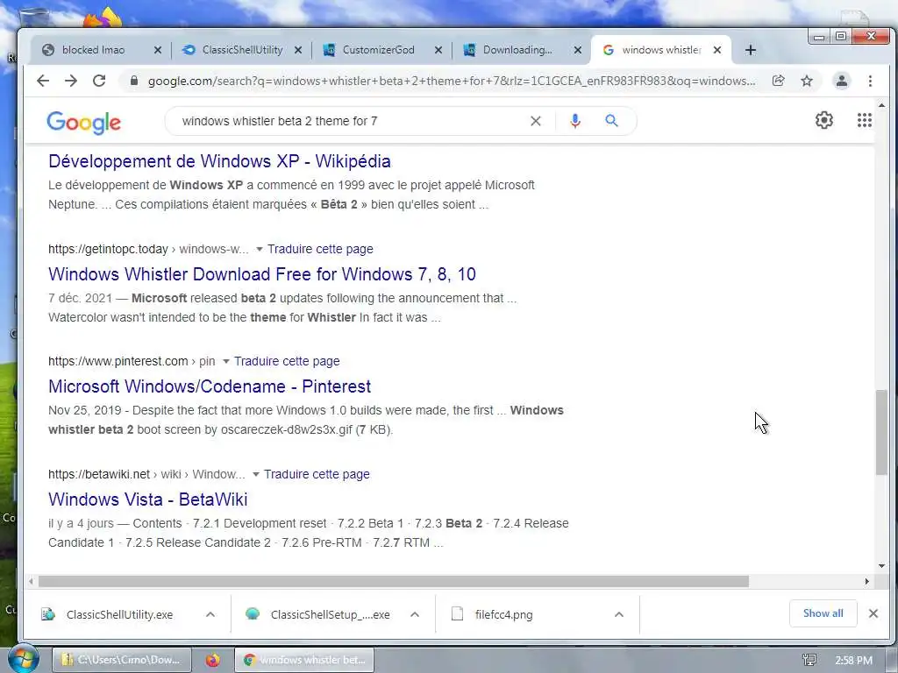Dismiss the downloads bar with the X
This screenshot has width=898, height=673.
873,613
